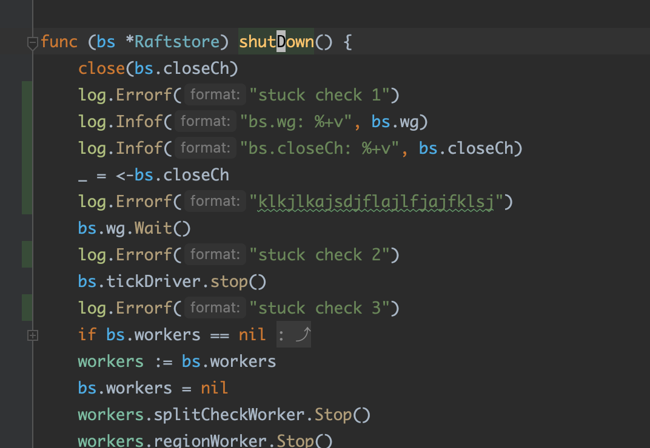This screenshot has width=650, height=448.
Task: Collapse the shutDown function fold marker
Action: click(32, 43)
